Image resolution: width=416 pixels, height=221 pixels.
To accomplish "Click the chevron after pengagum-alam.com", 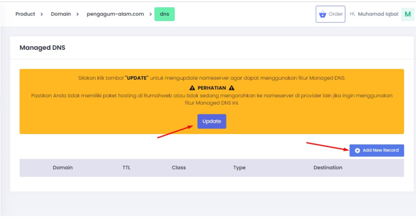I will (x=151, y=14).
